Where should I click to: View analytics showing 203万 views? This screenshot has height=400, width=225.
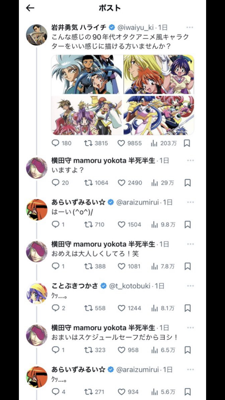164,143
